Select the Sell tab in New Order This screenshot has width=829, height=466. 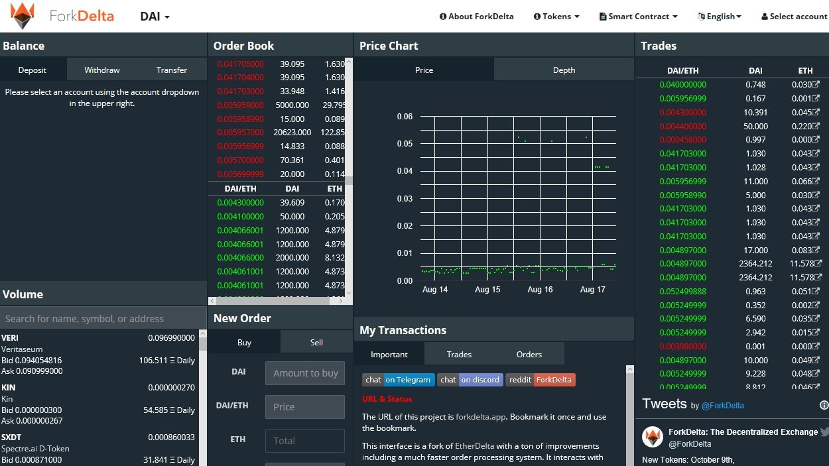[316, 343]
